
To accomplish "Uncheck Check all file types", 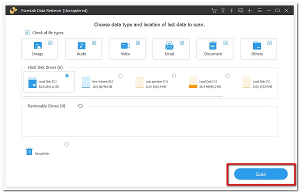I will click(x=27, y=32).
